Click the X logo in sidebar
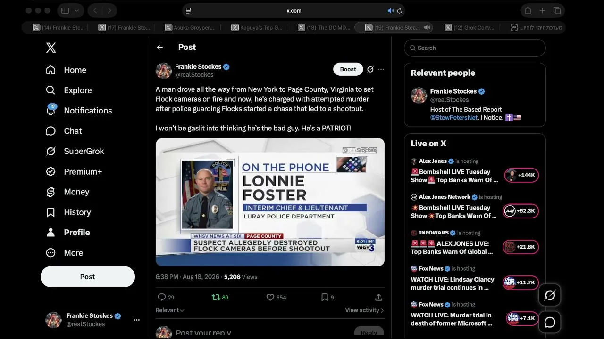The height and width of the screenshot is (339, 604). (x=51, y=48)
